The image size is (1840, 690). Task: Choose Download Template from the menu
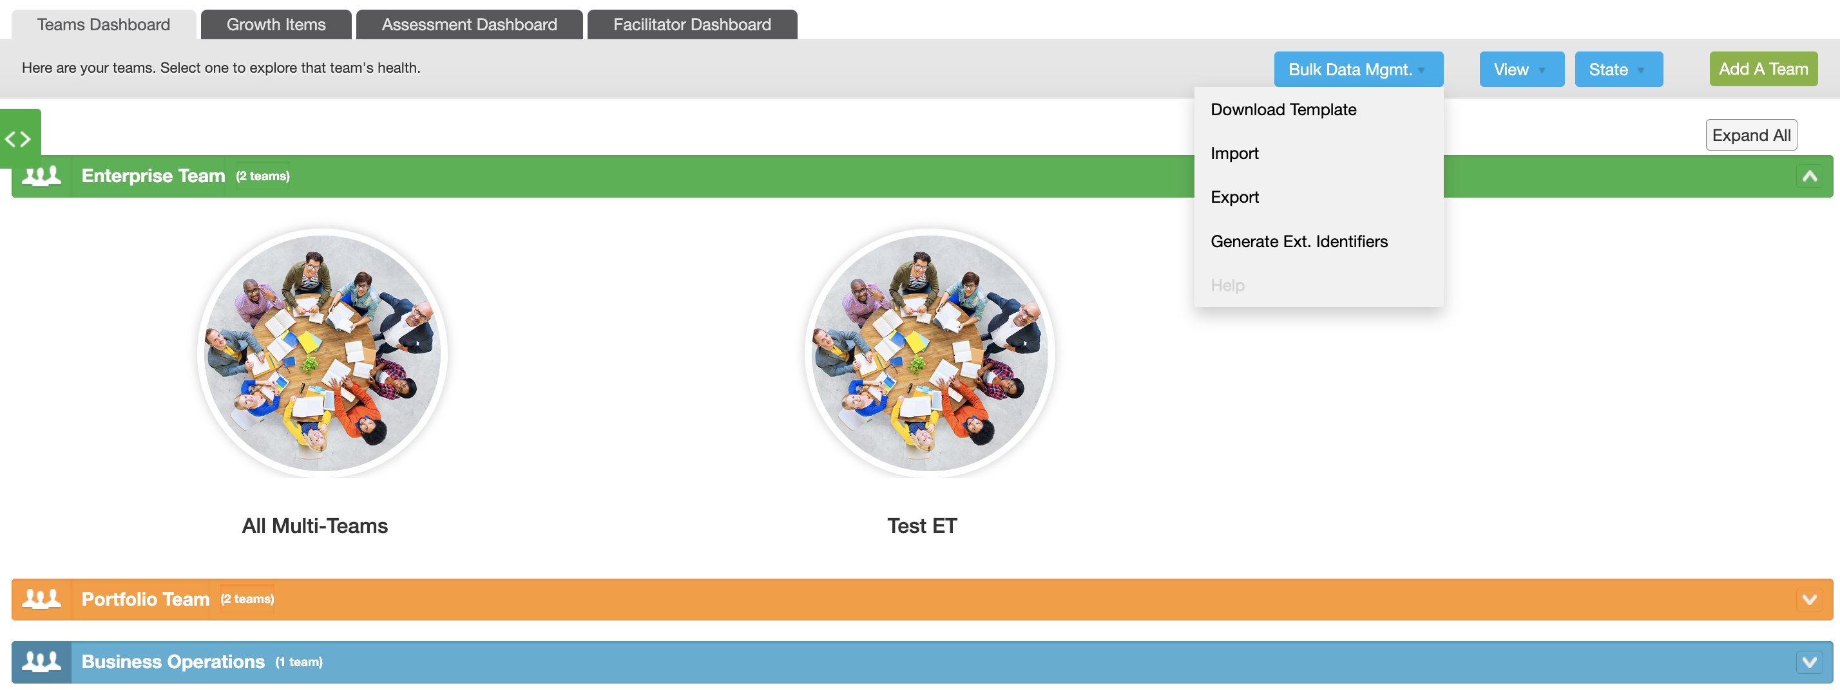point(1283,109)
